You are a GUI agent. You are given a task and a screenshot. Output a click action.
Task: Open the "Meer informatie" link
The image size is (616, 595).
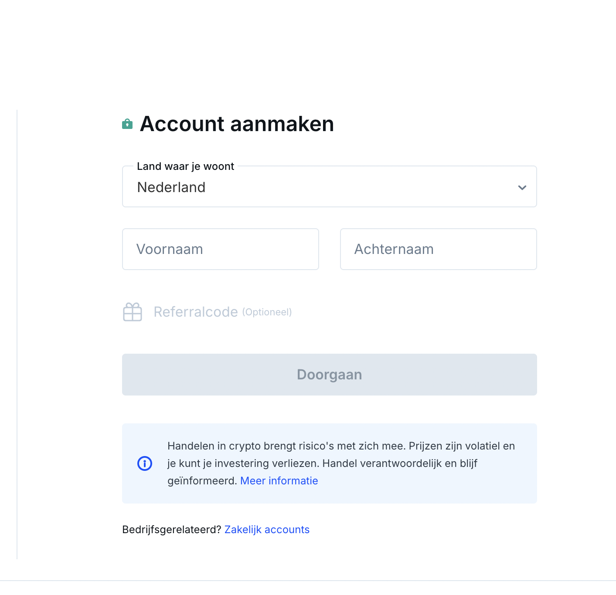coord(279,481)
